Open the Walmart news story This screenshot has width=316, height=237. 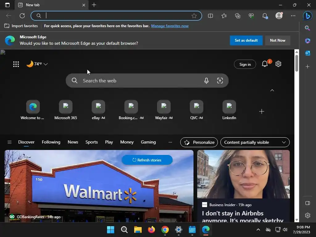click(99, 186)
